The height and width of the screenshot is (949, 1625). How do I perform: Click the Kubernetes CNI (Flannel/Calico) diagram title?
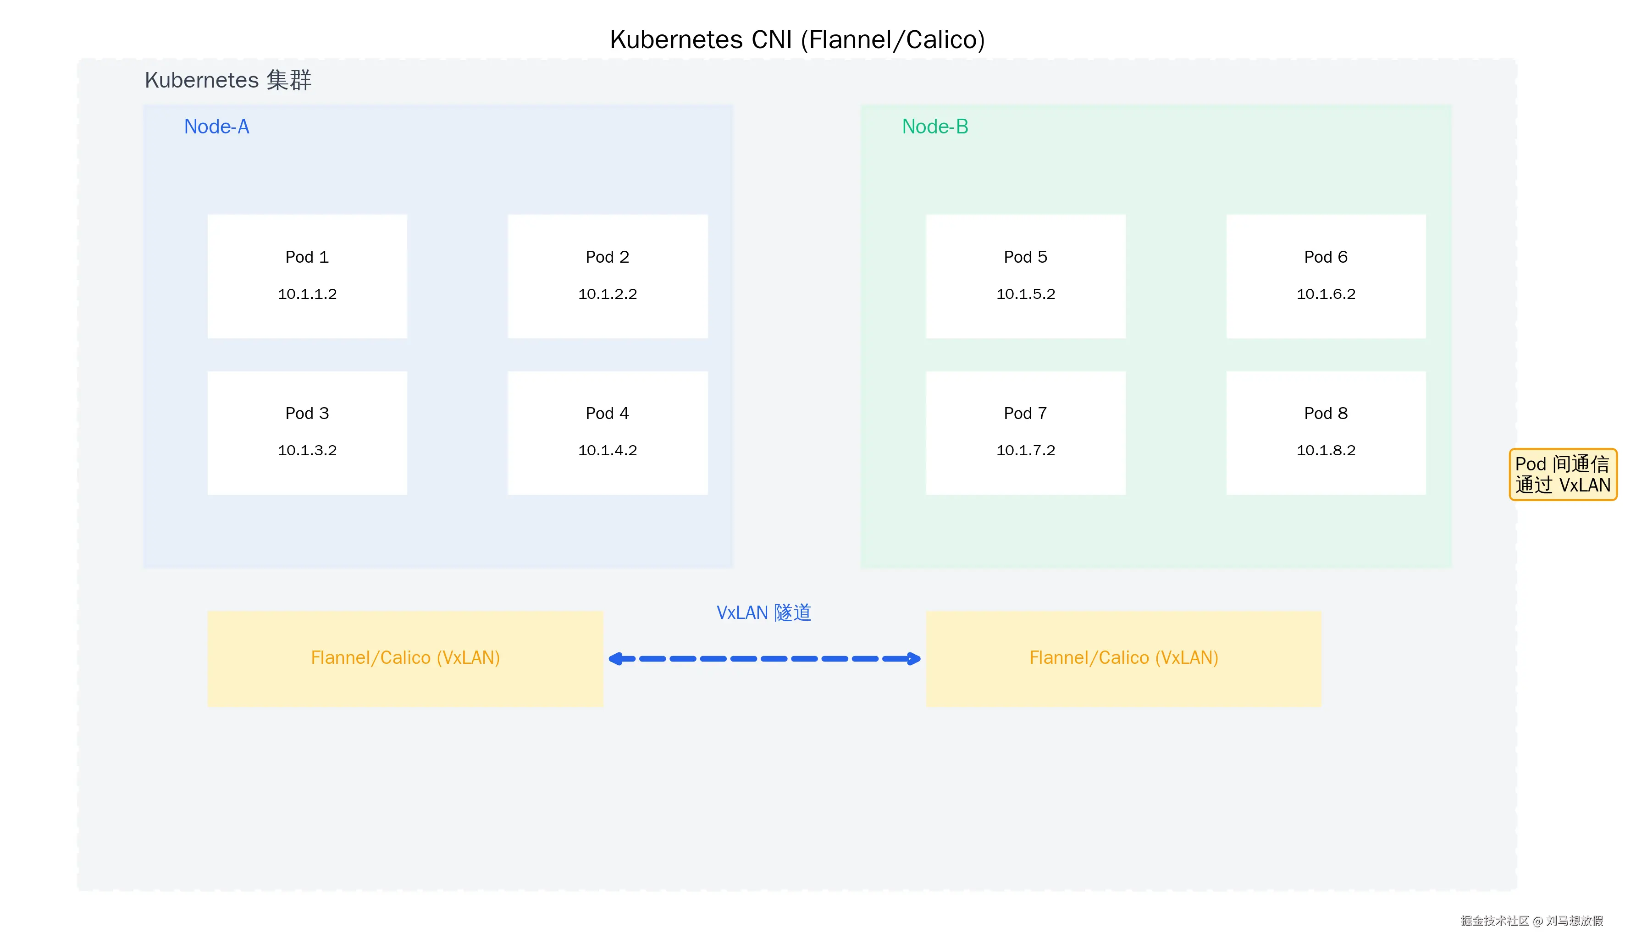pos(796,39)
